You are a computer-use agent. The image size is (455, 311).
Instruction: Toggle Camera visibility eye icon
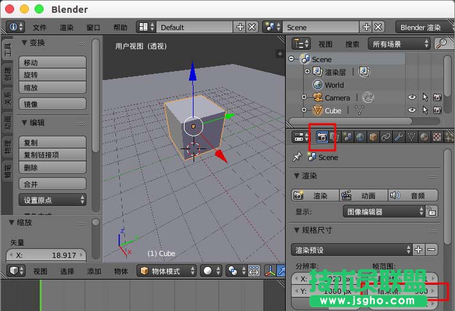[x=412, y=97]
